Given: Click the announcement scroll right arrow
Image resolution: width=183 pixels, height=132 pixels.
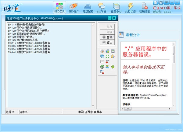Looking at the screenshot, I should (170, 109).
